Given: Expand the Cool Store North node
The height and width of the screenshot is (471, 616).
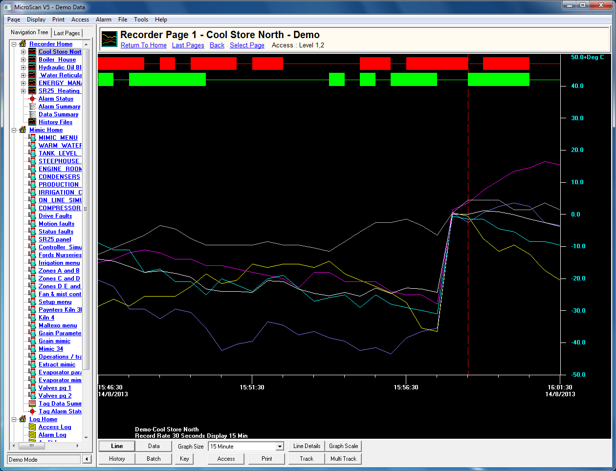Looking at the screenshot, I should (x=23, y=52).
